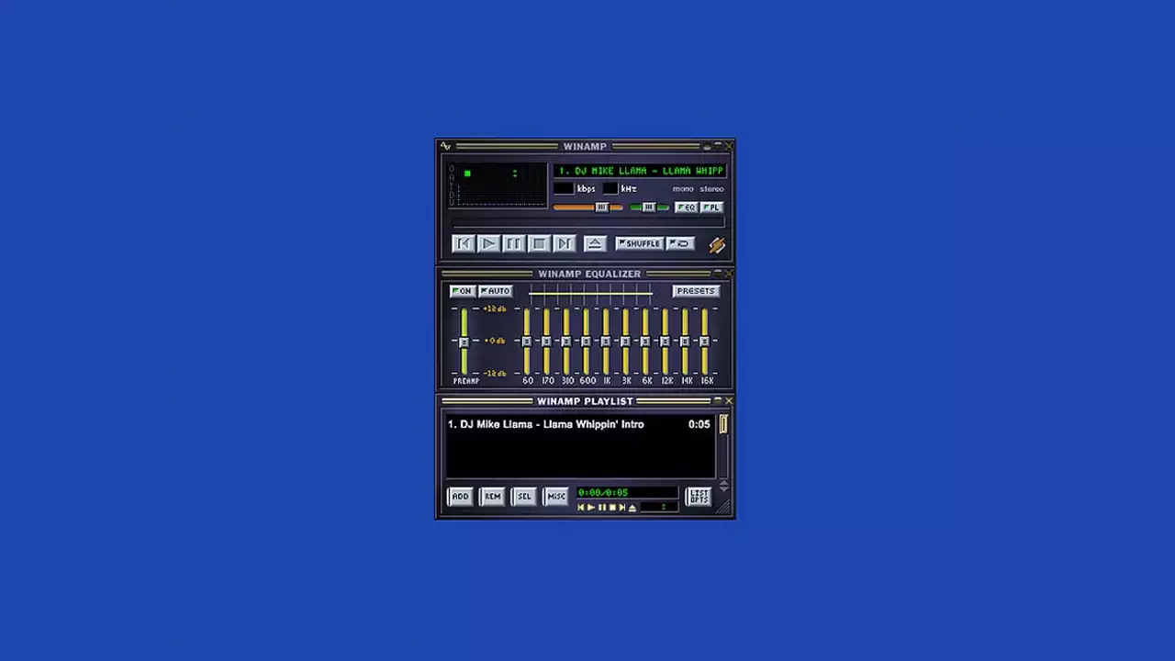
Task: Click the mini Previous button in playlist
Action: tap(581, 508)
